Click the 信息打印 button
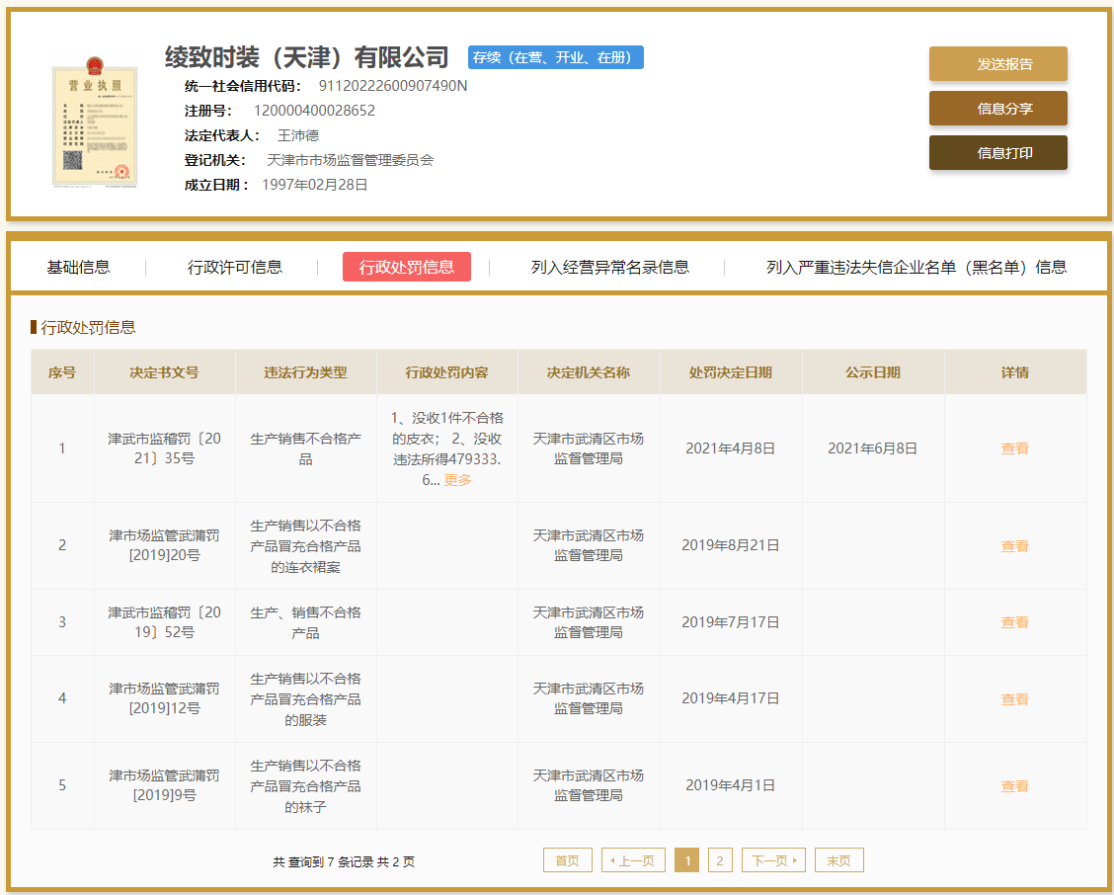The height and width of the screenshot is (895, 1114). pos(997,153)
